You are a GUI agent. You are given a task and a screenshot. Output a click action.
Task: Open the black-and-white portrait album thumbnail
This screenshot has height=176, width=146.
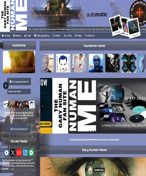coord(112,63)
